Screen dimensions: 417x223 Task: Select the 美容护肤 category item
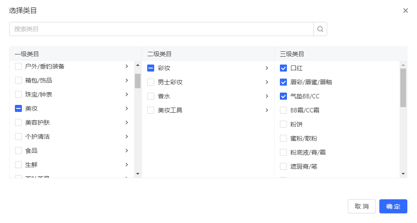[37, 122]
